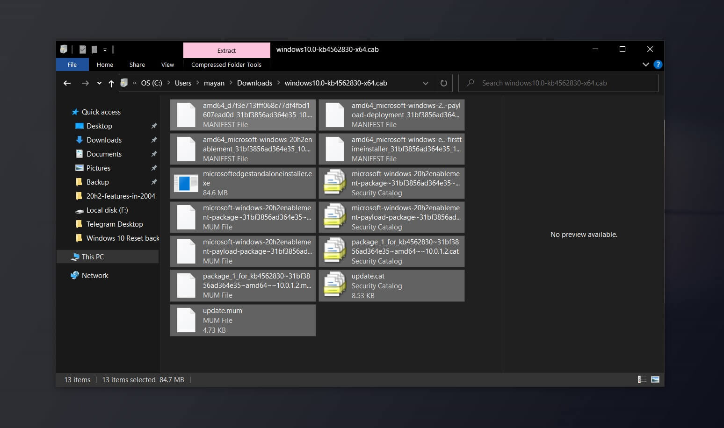Expand the address bar history dropdown
The width and height of the screenshot is (724, 428).
coord(426,83)
